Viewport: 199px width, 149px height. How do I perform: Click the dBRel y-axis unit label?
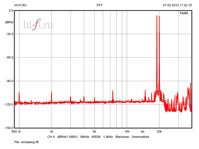point(8,22)
